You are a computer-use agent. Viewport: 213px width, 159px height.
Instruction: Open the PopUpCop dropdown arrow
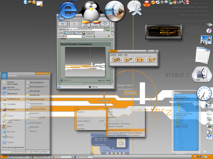click(x=96, y=36)
